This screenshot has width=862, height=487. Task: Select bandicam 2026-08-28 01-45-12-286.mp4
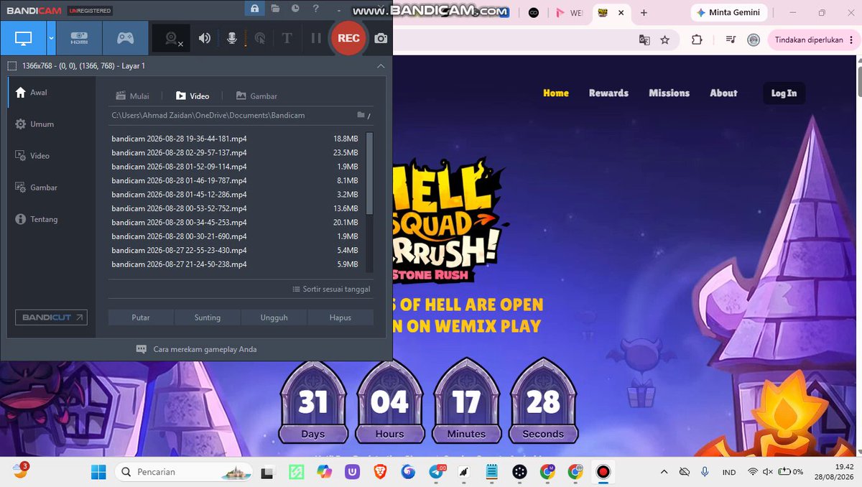[x=236, y=195]
